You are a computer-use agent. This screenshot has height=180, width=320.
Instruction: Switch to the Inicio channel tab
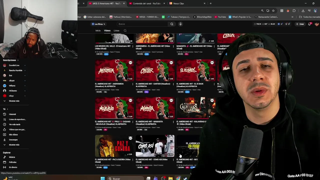tap(98, 31)
